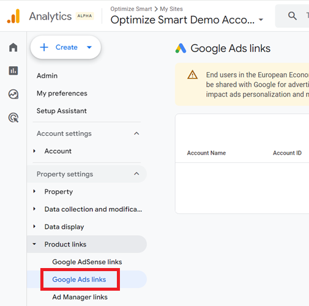
Task: Click the plus icon in Create button
Action: [44, 47]
